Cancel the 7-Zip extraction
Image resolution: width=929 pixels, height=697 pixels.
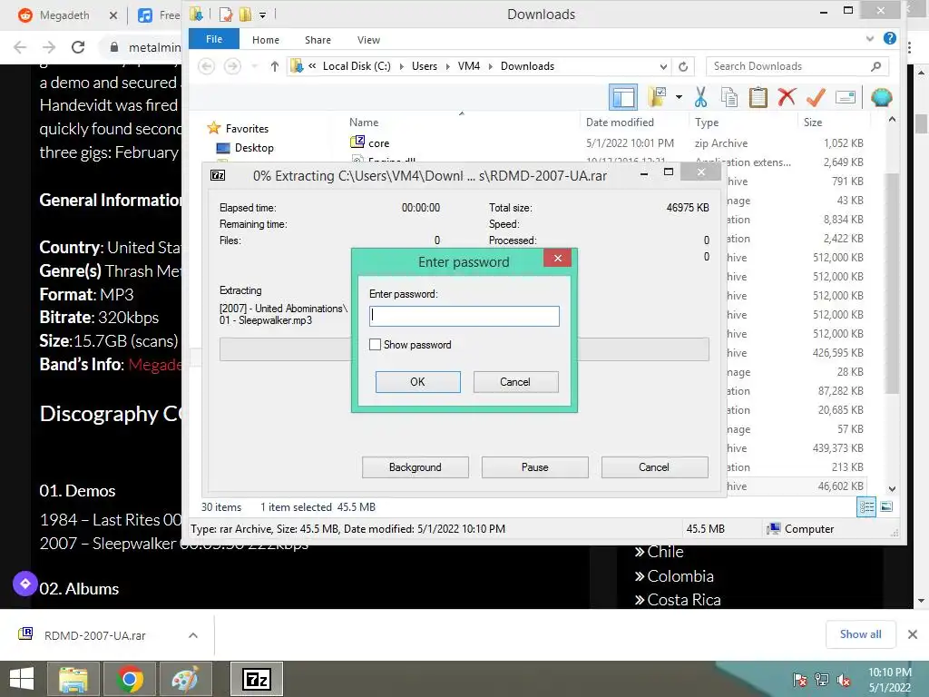[654, 467]
